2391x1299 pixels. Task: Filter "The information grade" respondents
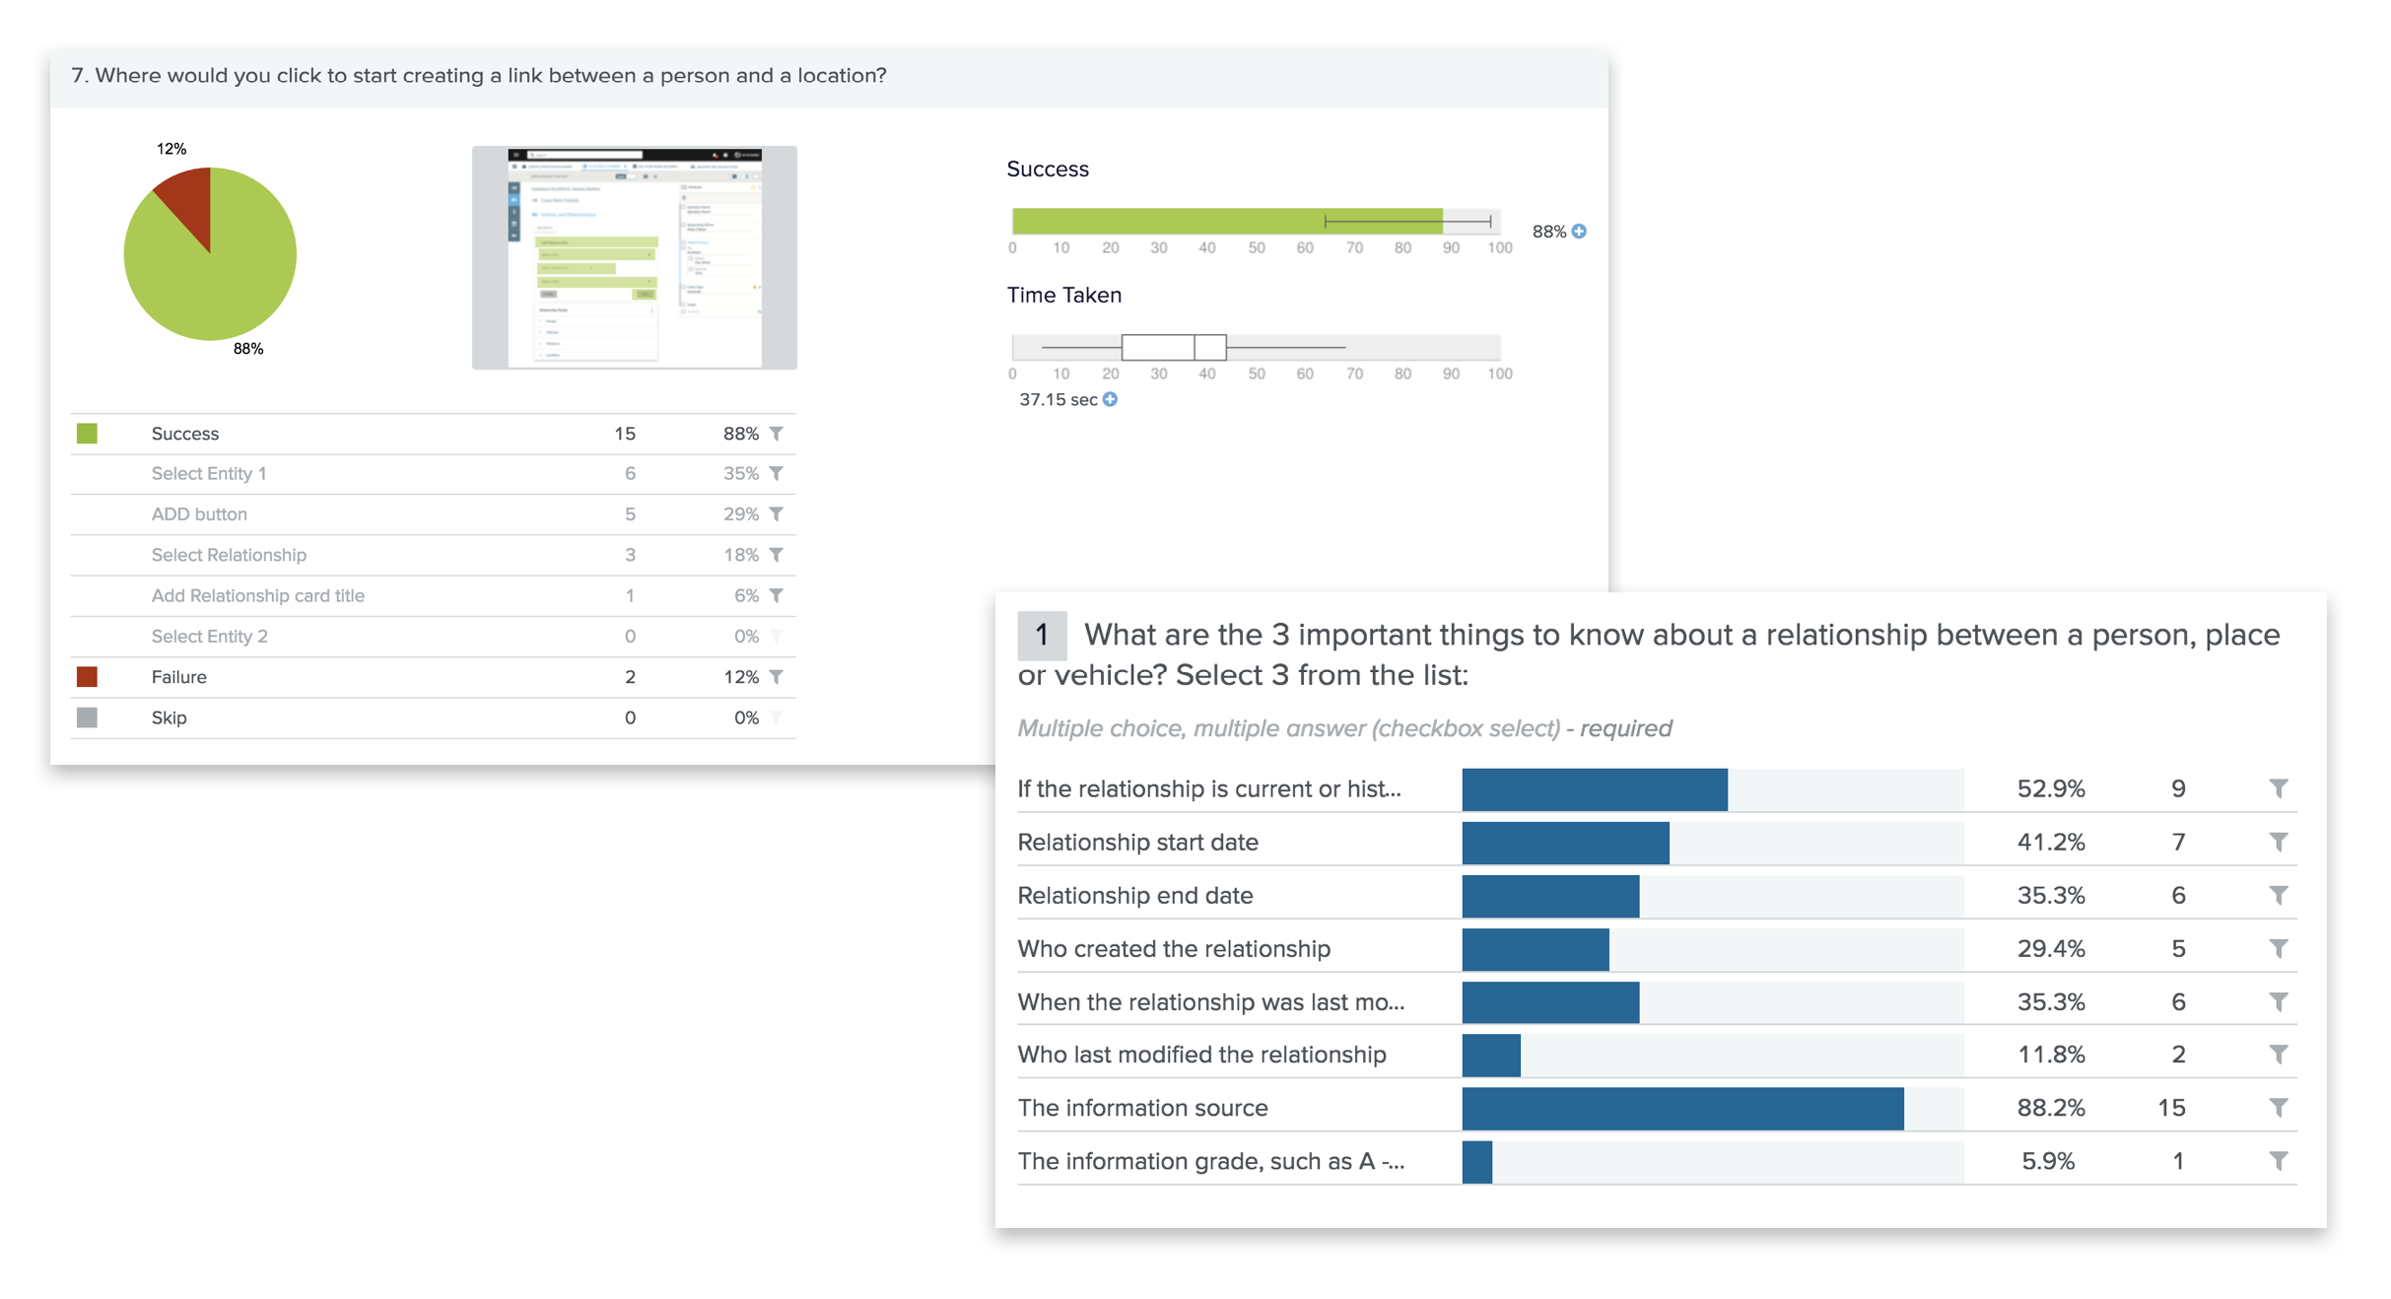[2280, 1160]
